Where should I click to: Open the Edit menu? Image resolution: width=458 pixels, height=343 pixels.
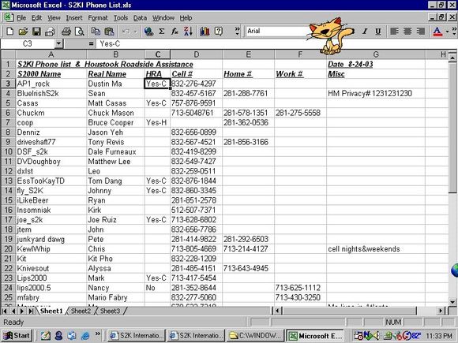coord(36,18)
